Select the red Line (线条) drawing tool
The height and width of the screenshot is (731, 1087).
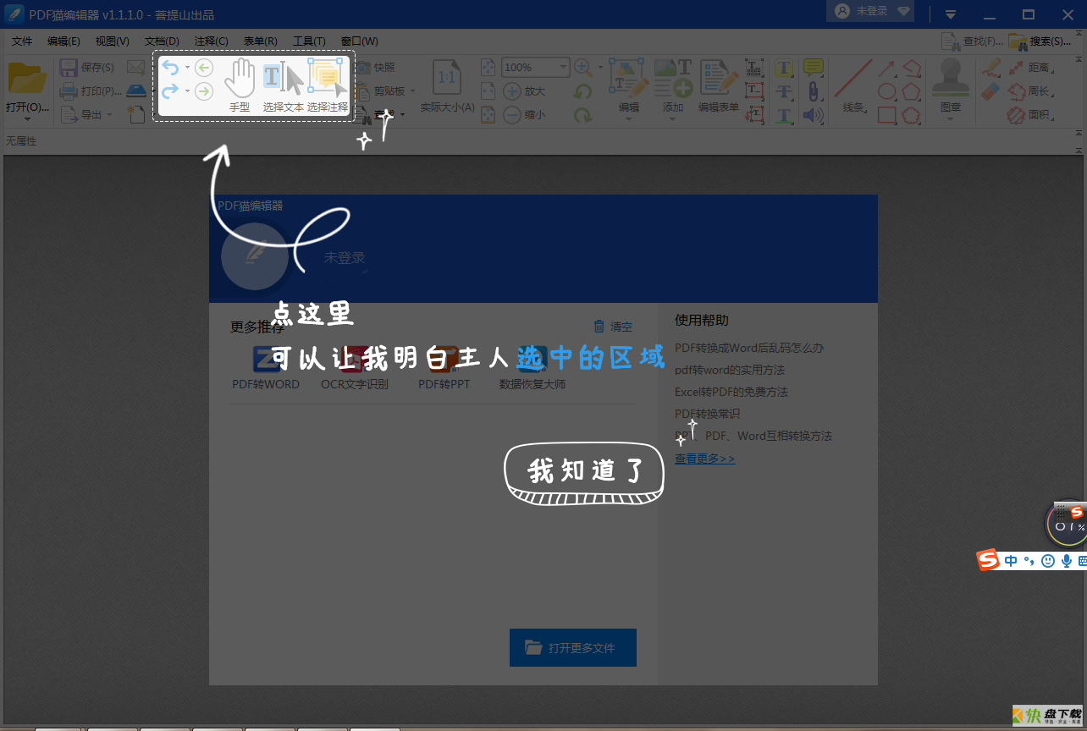[x=853, y=79]
